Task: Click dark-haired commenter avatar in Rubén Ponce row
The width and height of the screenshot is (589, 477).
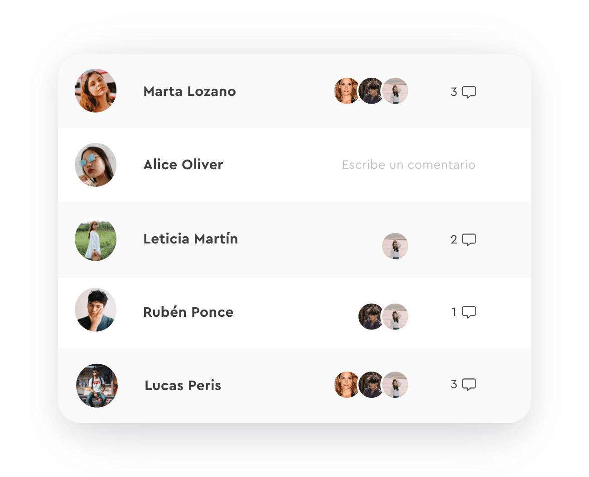Action: 371,316
